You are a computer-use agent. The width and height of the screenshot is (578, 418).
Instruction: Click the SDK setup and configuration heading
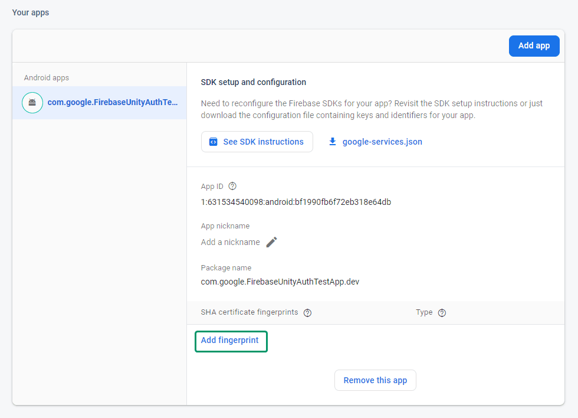click(254, 82)
